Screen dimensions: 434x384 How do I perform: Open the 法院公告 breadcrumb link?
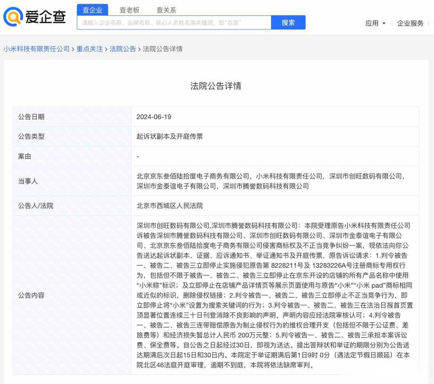click(123, 49)
